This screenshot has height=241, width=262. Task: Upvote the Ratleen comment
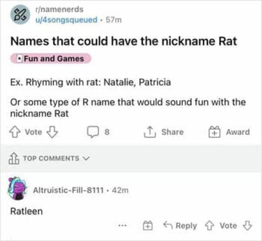[x=209, y=226]
